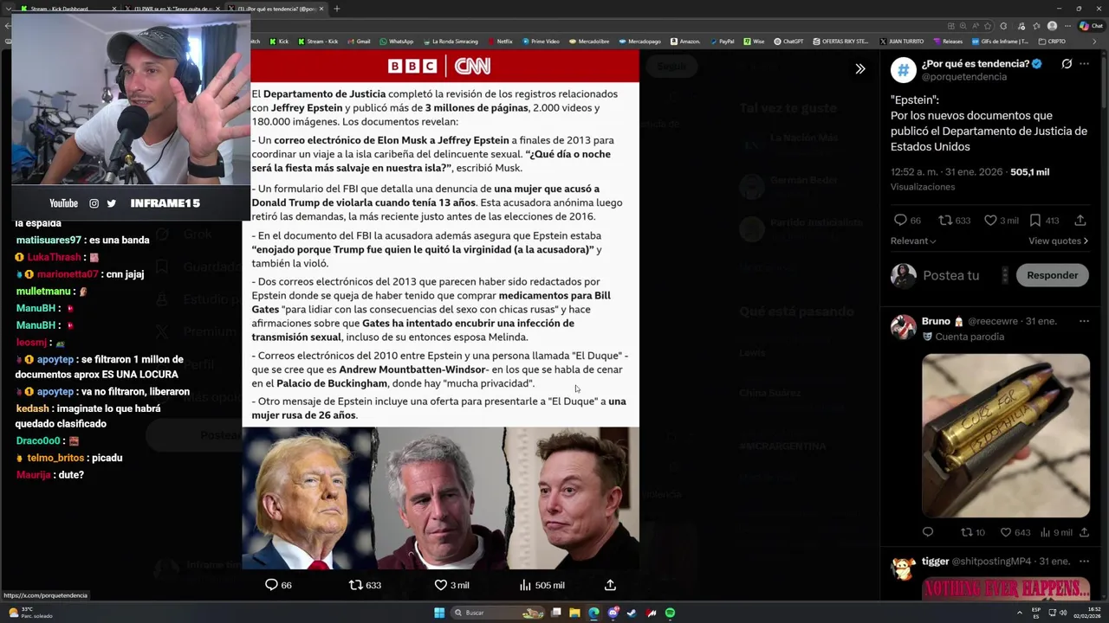Bookmark the post showing 413
This screenshot has height=623, width=1109.
[1035, 221]
